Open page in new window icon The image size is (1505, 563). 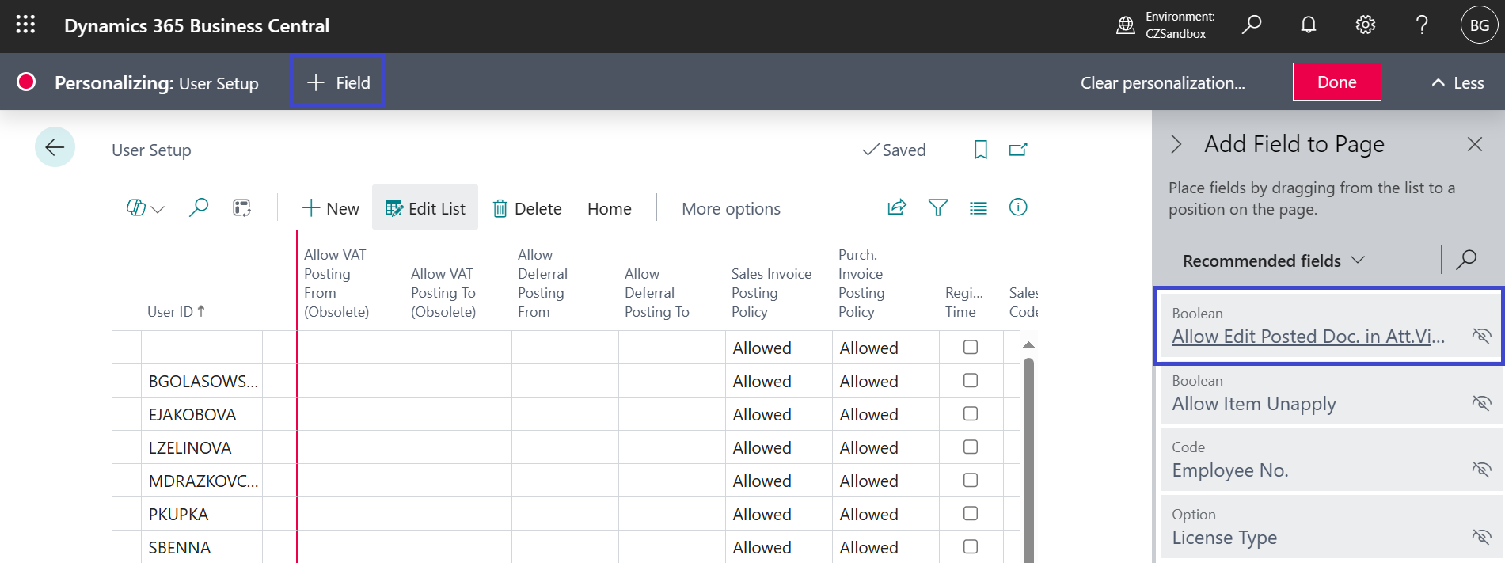(x=1018, y=150)
